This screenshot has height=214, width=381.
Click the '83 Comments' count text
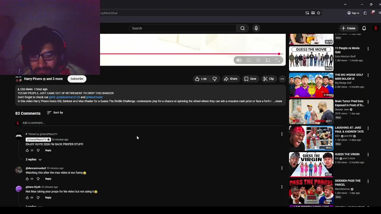(x=28, y=113)
